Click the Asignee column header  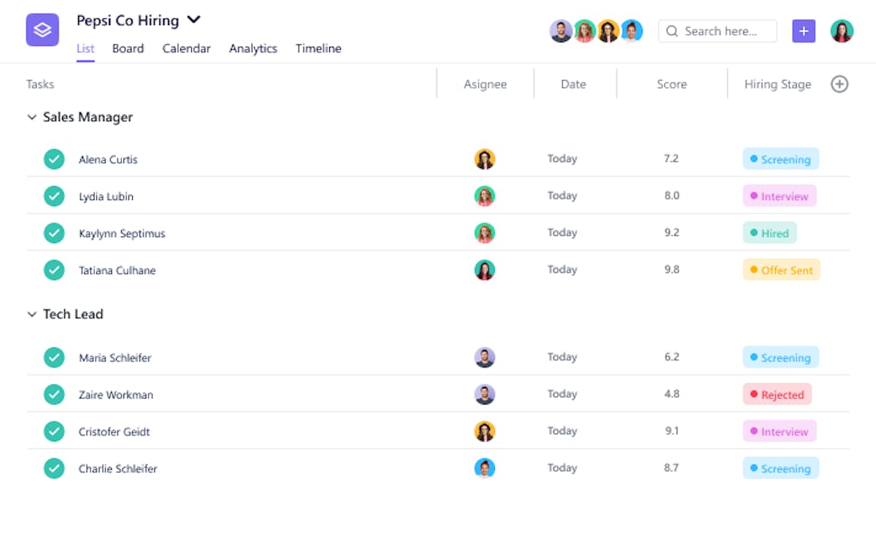pos(485,84)
